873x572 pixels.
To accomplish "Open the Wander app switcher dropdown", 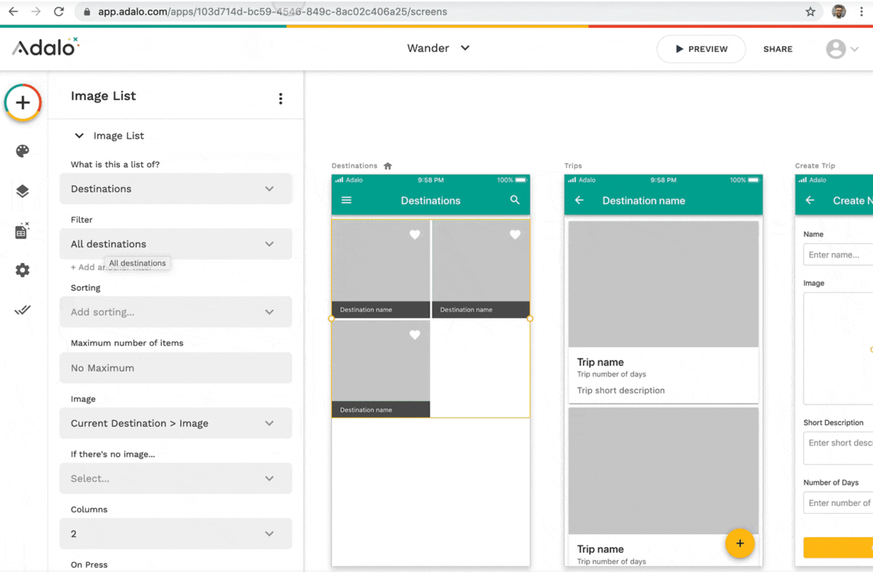I will pos(438,48).
